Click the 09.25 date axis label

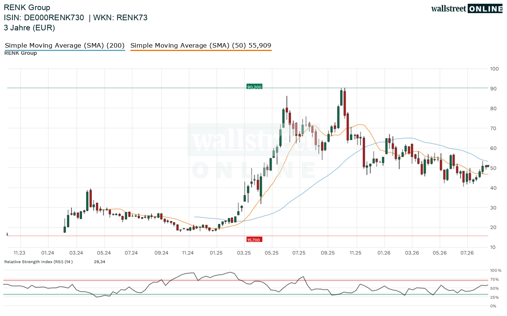point(328,253)
